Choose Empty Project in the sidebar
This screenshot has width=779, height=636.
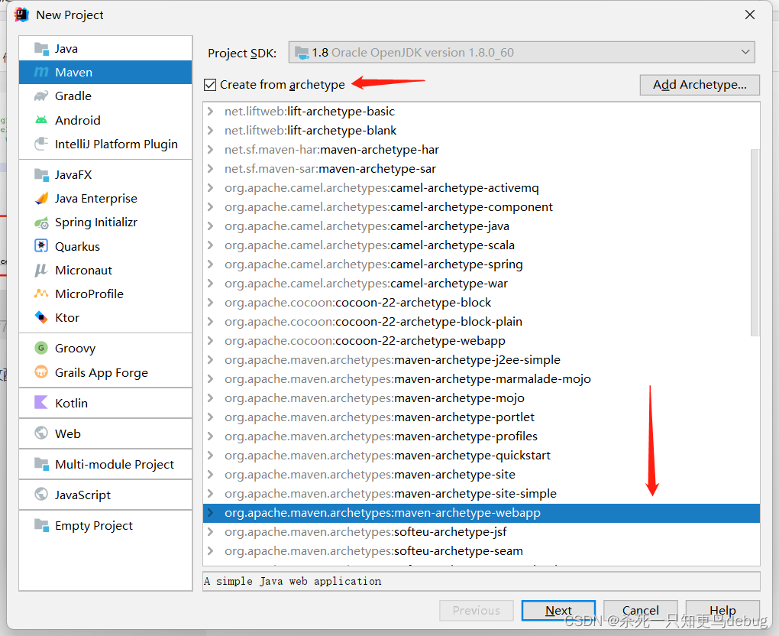tap(105, 526)
